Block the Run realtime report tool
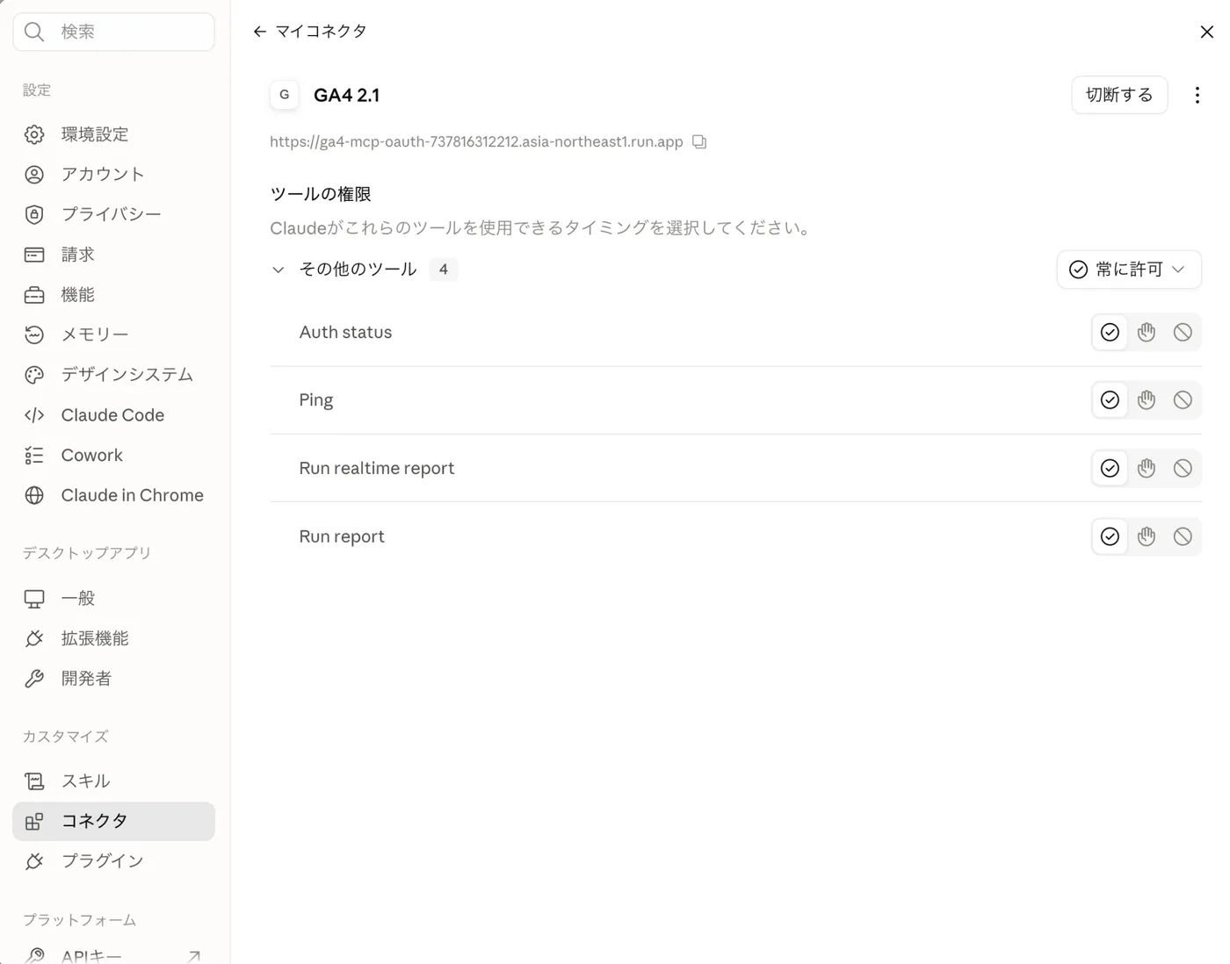Viewport: 1230px width, 964px height. tap(1183, 468)
